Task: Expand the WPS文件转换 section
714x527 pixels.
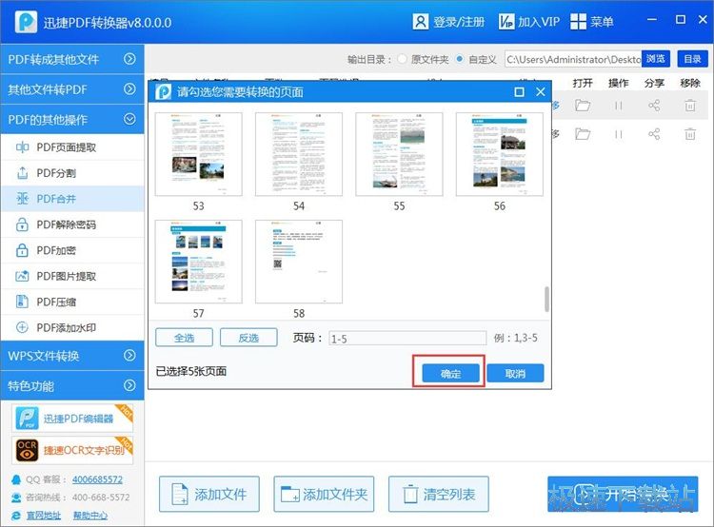Action: (72, 356)
